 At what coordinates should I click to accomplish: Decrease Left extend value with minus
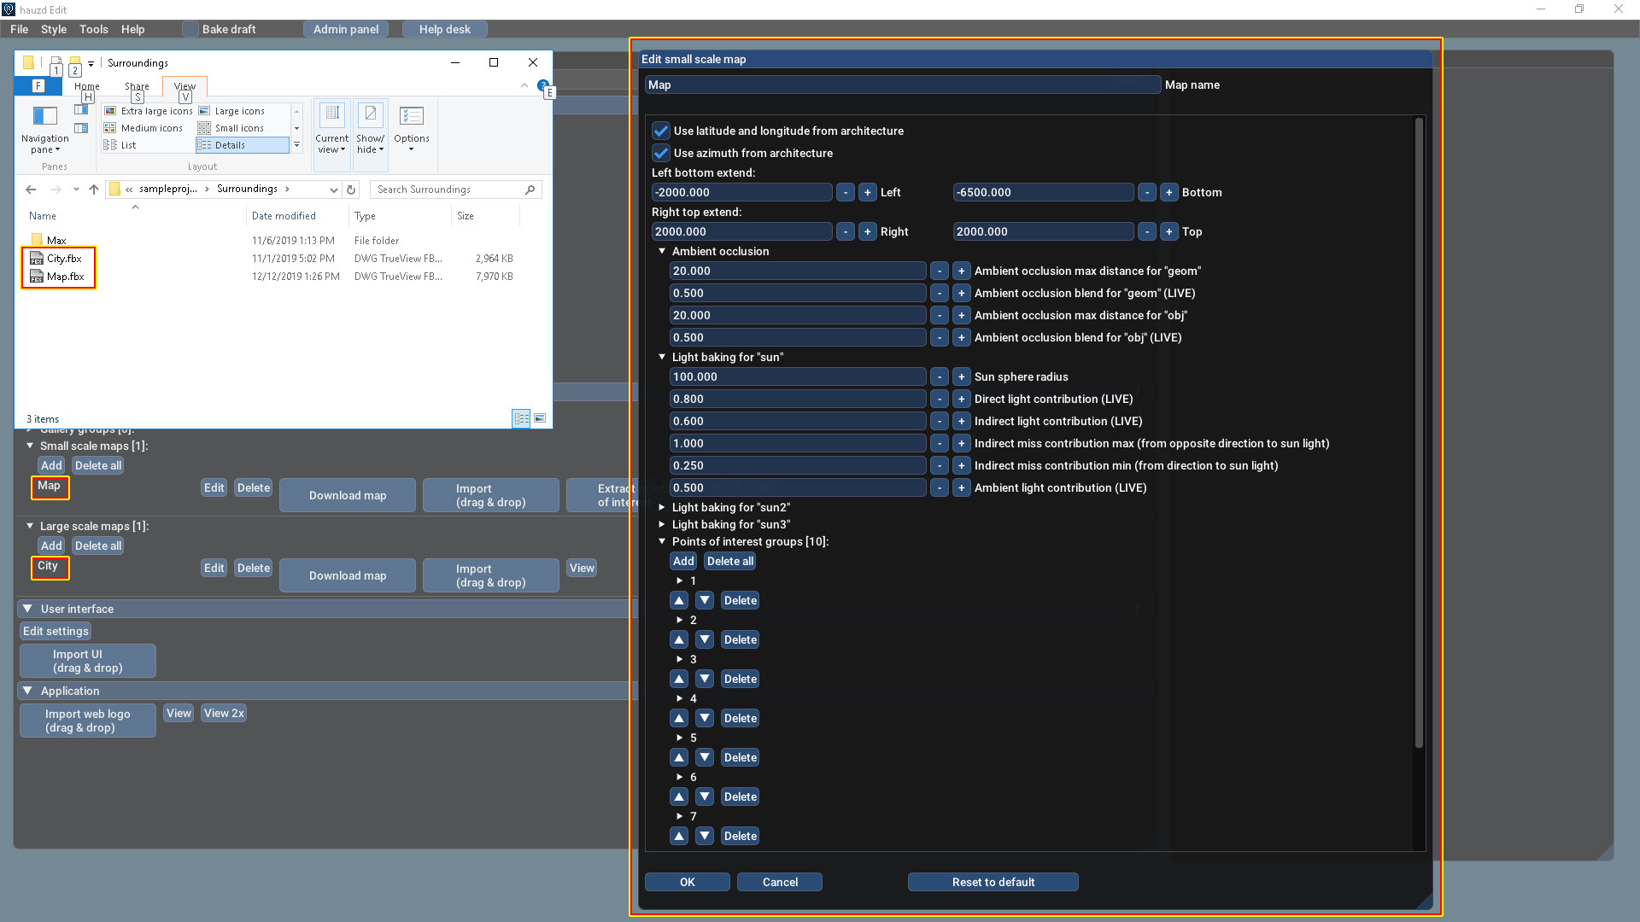point(845,192)
